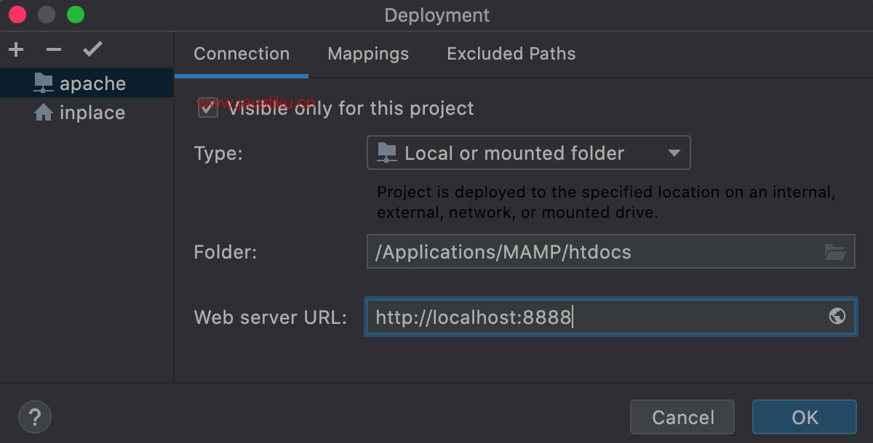
Task: Open the Type dropdown
Action: pos(529,153)
